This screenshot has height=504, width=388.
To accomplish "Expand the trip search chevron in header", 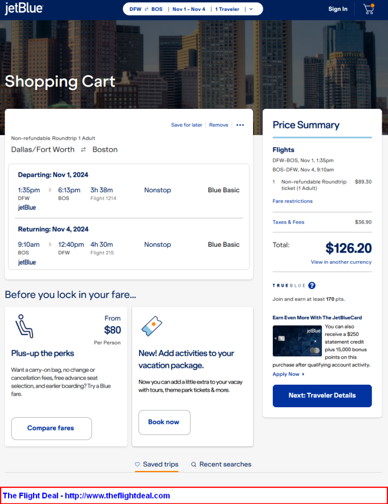I will click(x=251, y=9).
